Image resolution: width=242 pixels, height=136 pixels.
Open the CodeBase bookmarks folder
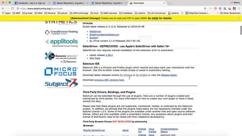126,13
